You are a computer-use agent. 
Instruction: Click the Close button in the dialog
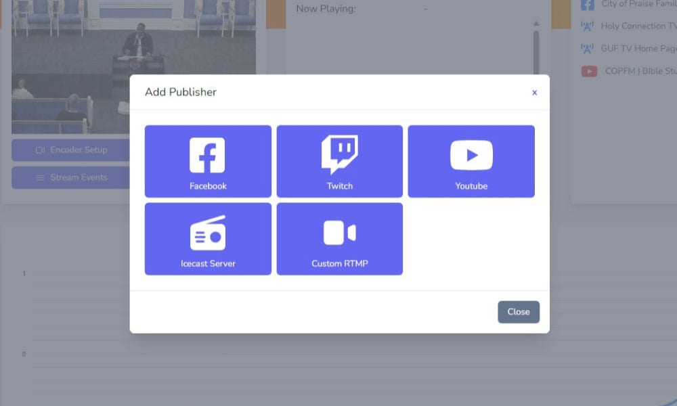(519, 312)
